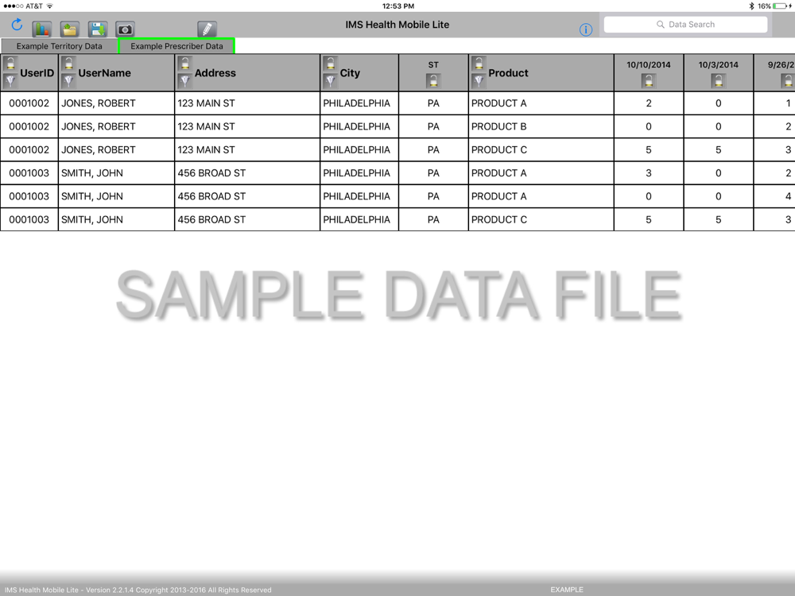Click the UserID column header label
The height and width of the screenshot is (596, 795).
pos(37,73)
